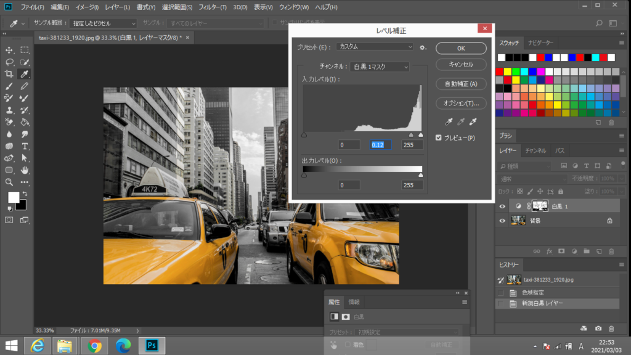This screenshot has height=355, width=631.
Task: Toggle the 着色 checkbox in Properties
Action: 348,345
